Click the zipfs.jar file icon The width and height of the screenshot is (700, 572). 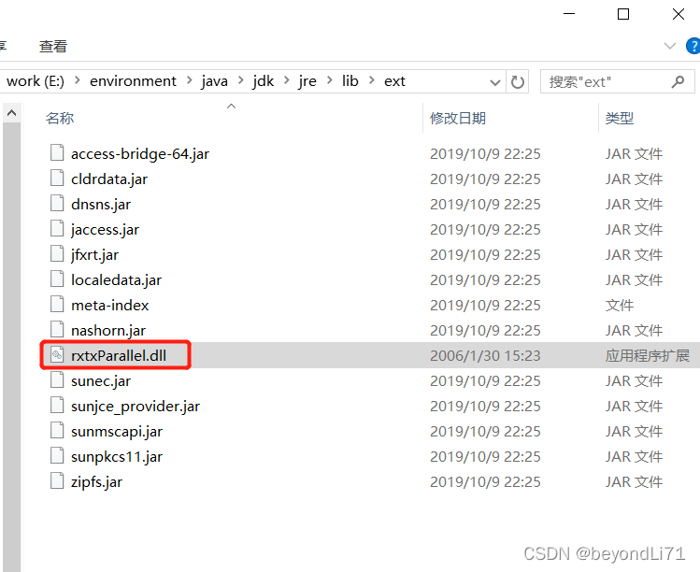(x=57, y=480)
